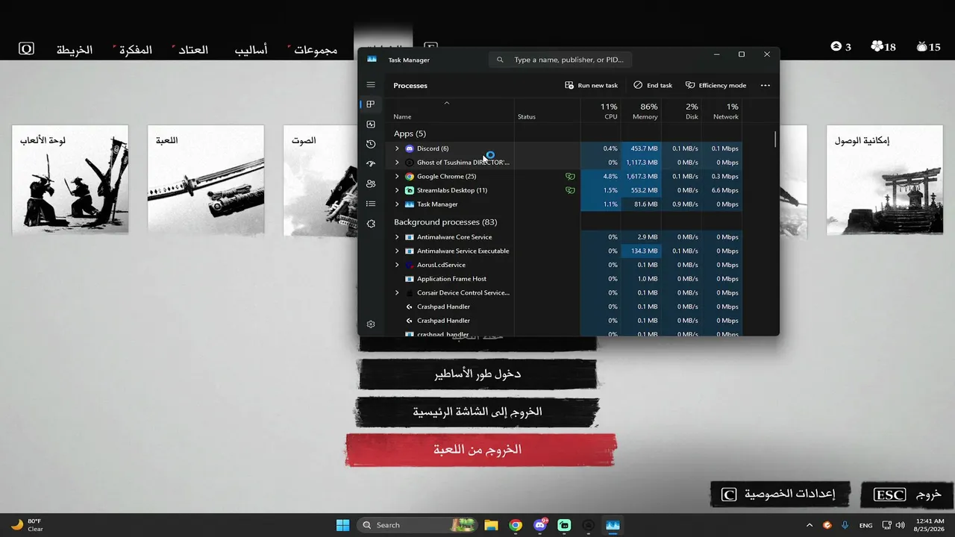The image size is (955, 537).
Task: Open App history page in sidebar
Action: click(x=371, y=144)
